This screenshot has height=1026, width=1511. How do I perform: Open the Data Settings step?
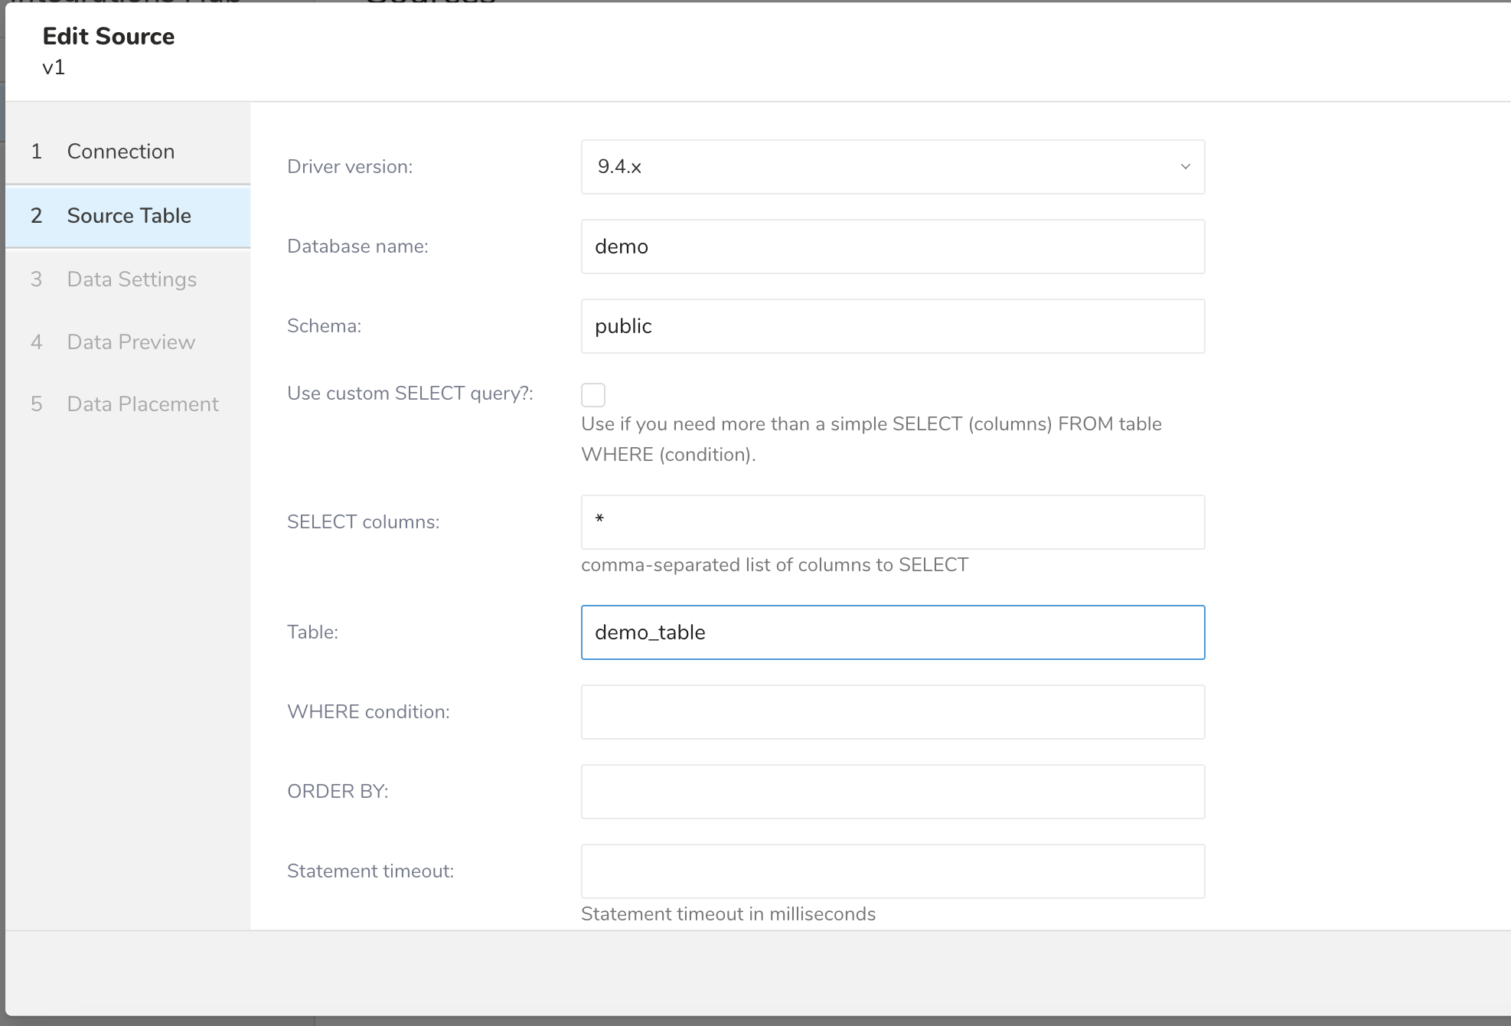coord(132,279)
